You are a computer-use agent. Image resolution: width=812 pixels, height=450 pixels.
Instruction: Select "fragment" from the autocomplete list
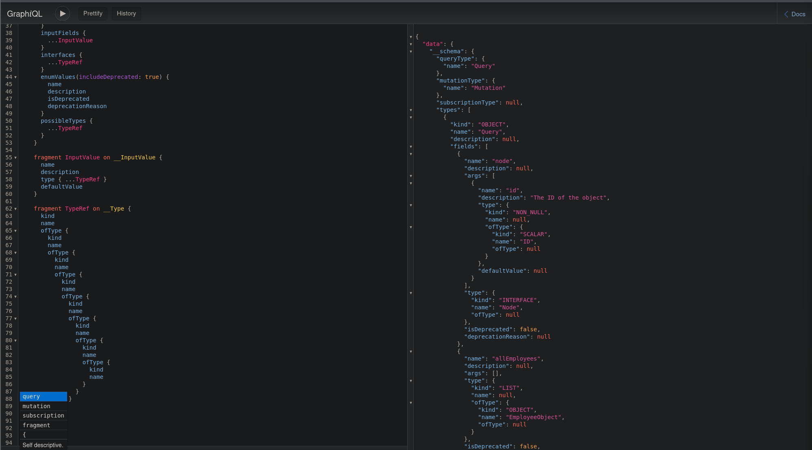coord(43,425)
